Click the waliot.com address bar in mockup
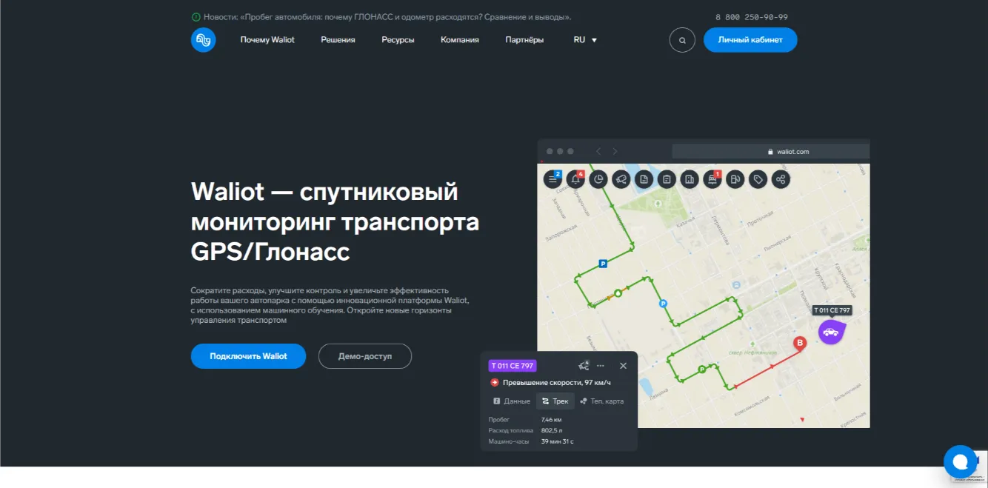 (x=770, y=151)
